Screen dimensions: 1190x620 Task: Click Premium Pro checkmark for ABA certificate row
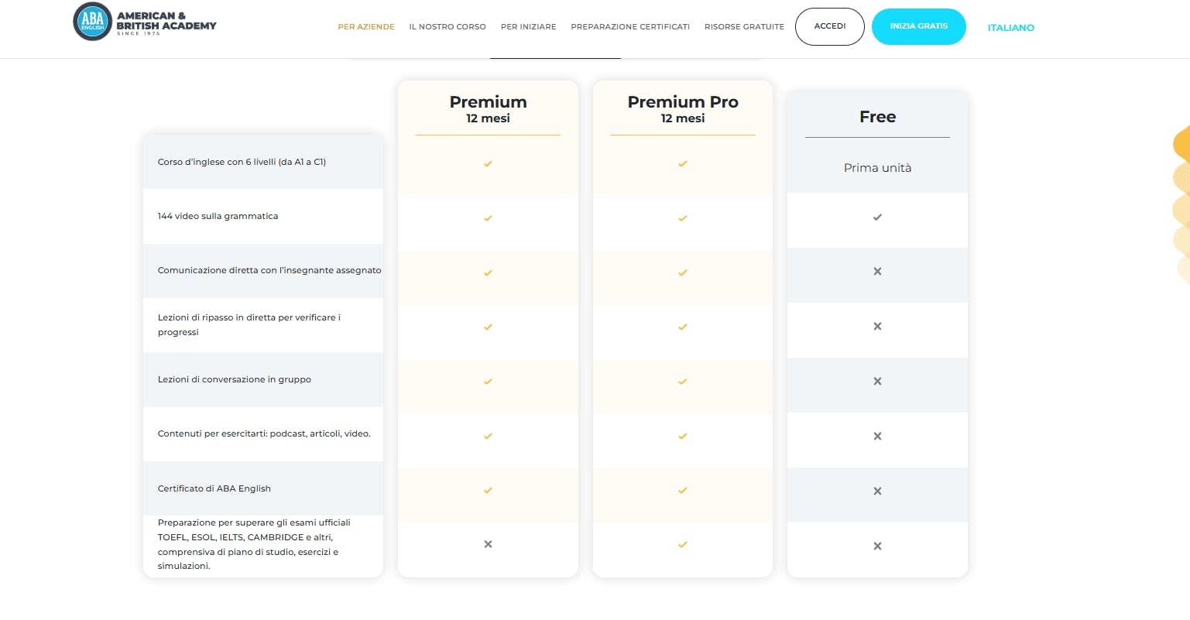pyautogui.click(x=682, y=491)
